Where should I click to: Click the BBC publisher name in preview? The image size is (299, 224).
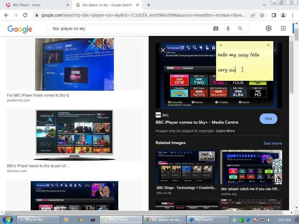click(165, 115)
